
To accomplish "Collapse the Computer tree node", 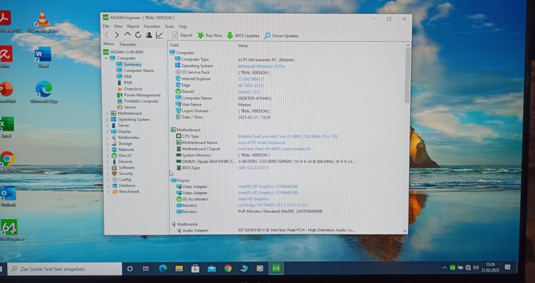I will (106, 58).
